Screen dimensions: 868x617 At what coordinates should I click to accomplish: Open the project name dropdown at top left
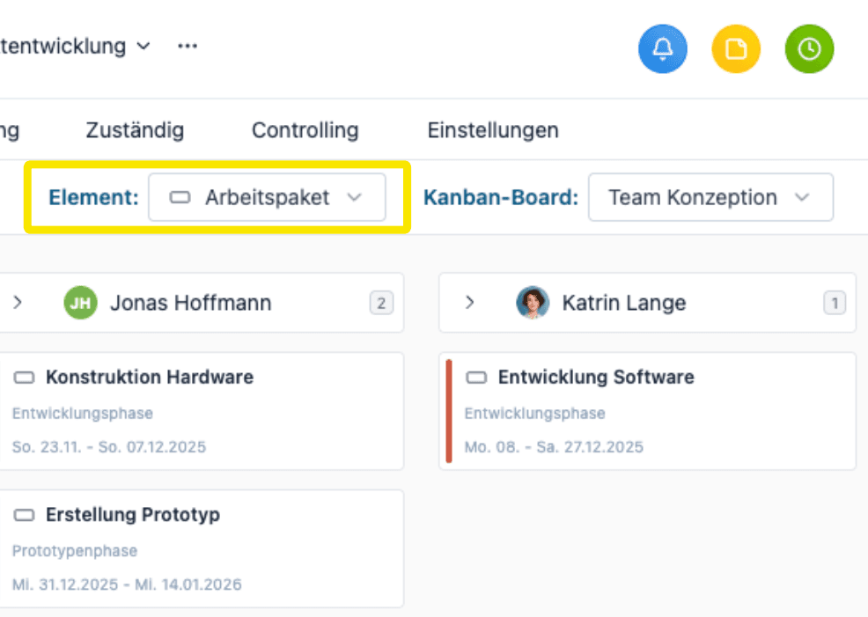coord(143,47)
